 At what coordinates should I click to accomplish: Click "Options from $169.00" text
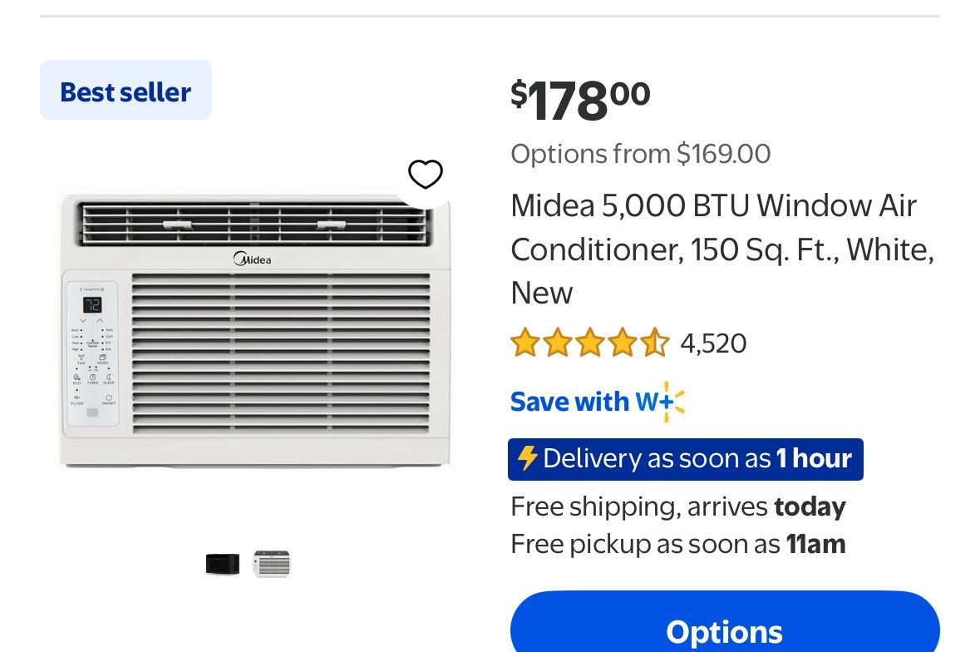pyautogui.click(x=640, y=154)
